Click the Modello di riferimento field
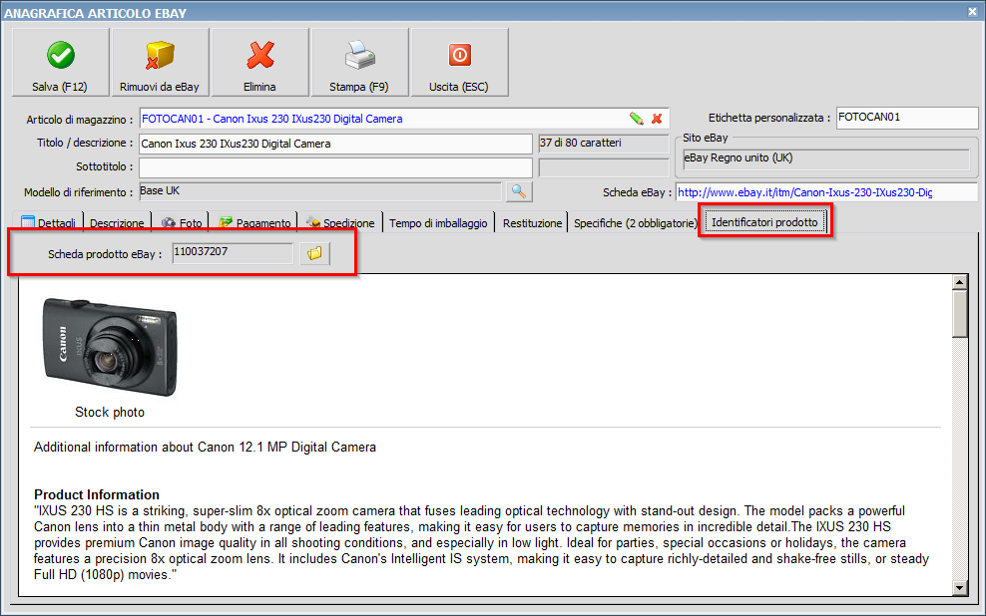The image size is (986, 616). [320, 191]
